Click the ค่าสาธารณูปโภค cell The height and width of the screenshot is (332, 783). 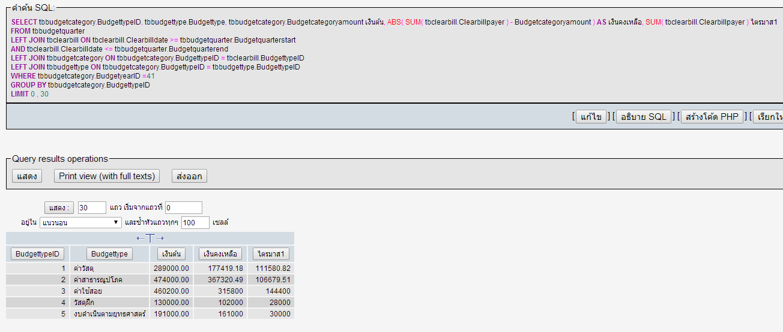coord(109,280)
